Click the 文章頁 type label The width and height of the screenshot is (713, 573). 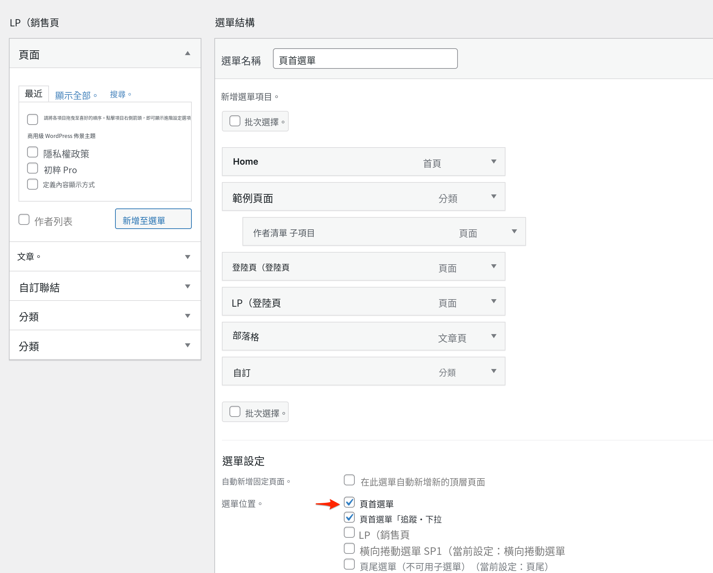[x=452, y=338]
